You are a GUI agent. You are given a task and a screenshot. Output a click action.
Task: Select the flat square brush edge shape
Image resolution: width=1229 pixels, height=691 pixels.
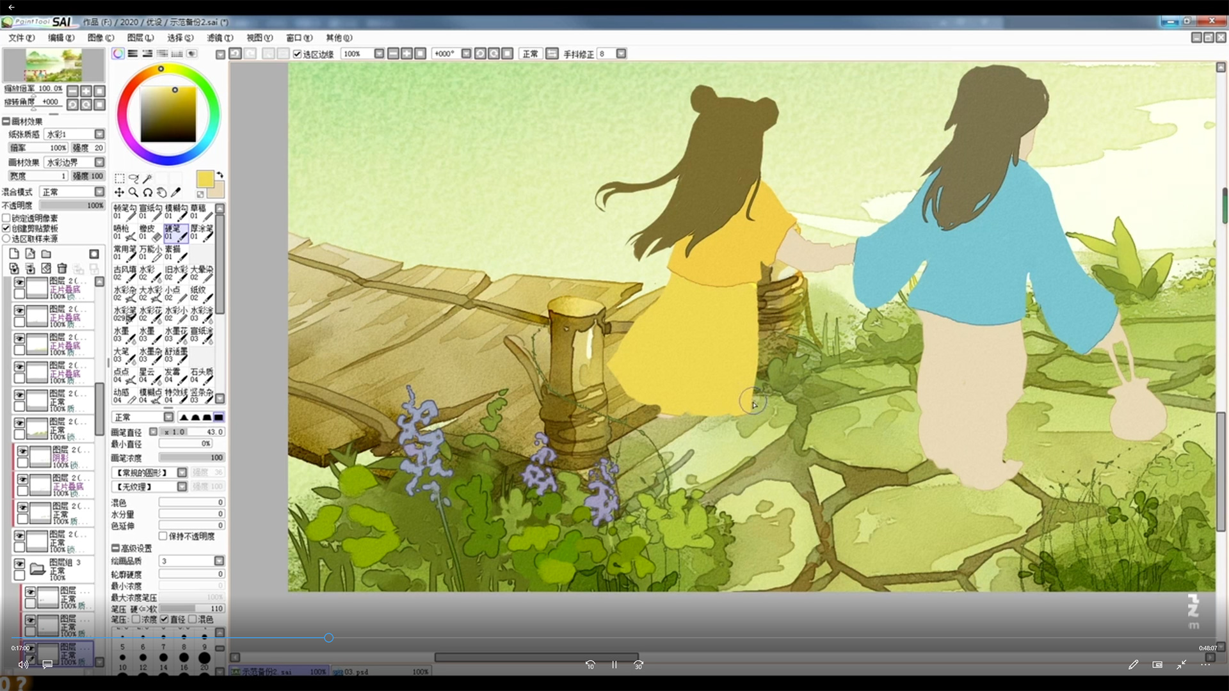[x=218, y=417]
